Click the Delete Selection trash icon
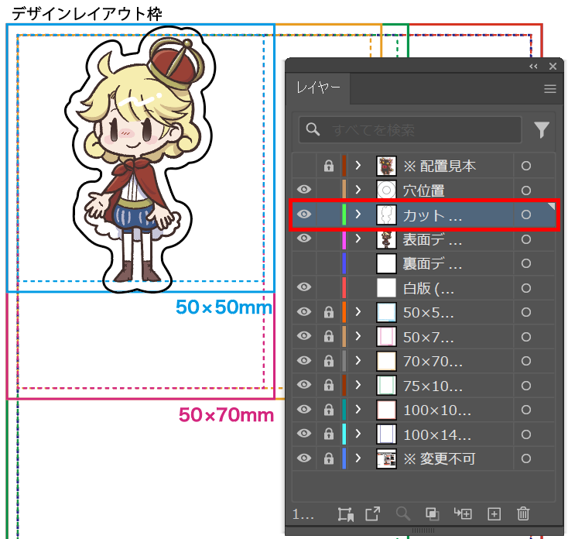 point(523,513)
